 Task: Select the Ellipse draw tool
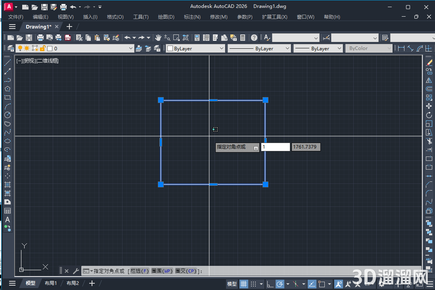(x=8, y=141)
